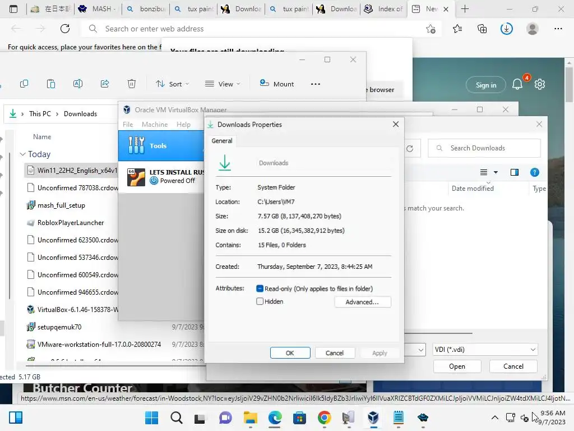
Task: Click the Edge refresh button
Action: [x=65, y=29]
